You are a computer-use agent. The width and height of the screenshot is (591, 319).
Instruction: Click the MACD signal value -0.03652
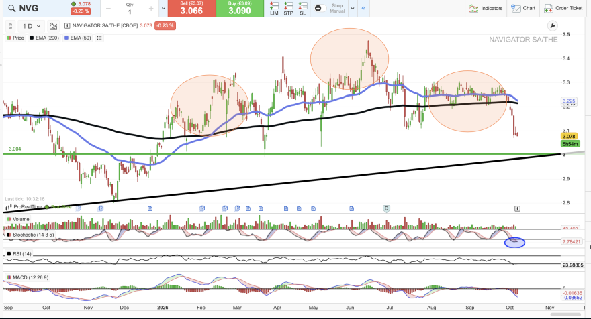pyautogui.click(x=572, y=298)
